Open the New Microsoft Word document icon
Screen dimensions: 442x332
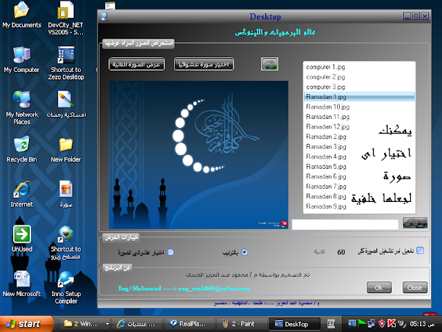pos(21,284)
